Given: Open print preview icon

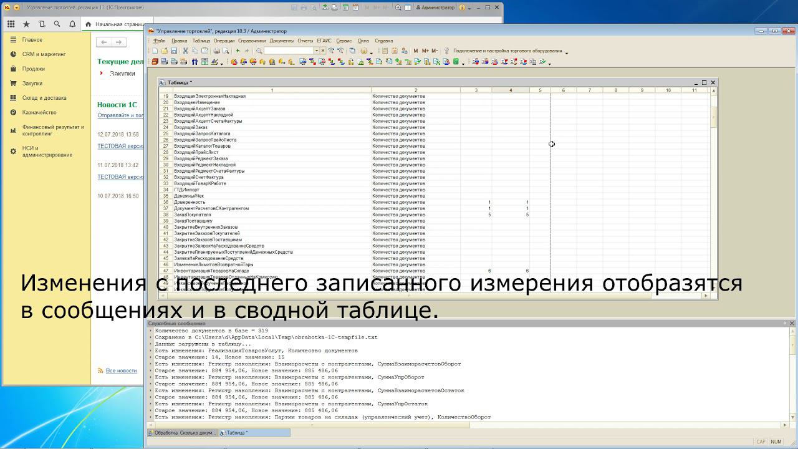Looking at the screenshot, I should point(226,51).
